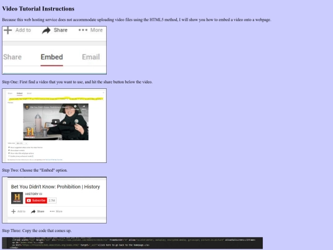The width and height of the screenshot is (333, 250).
Task: Toggle 'show suggested videos' checkbox
Action: point(9,148)
